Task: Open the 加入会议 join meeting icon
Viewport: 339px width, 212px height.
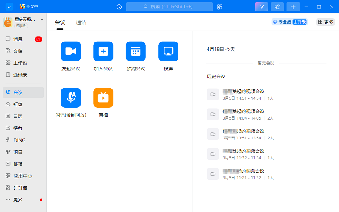Action: coord(103,51)
